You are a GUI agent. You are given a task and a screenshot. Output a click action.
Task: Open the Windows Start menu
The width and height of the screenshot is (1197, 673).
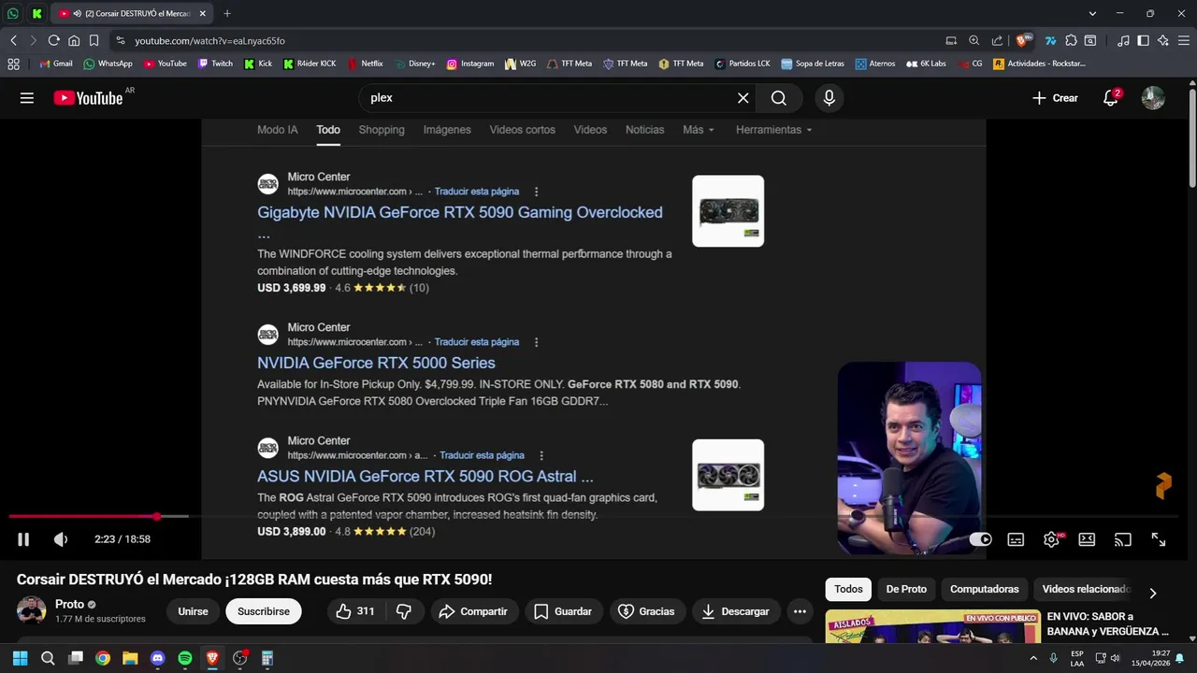click(20, 658)
